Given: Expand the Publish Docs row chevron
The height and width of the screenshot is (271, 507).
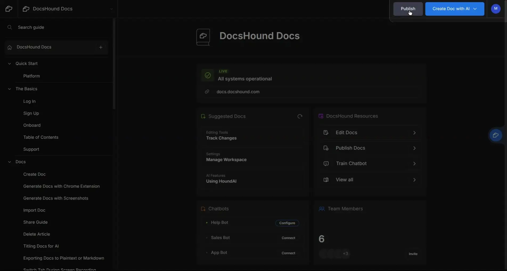Looking at the screenshot, I should 414,148.
